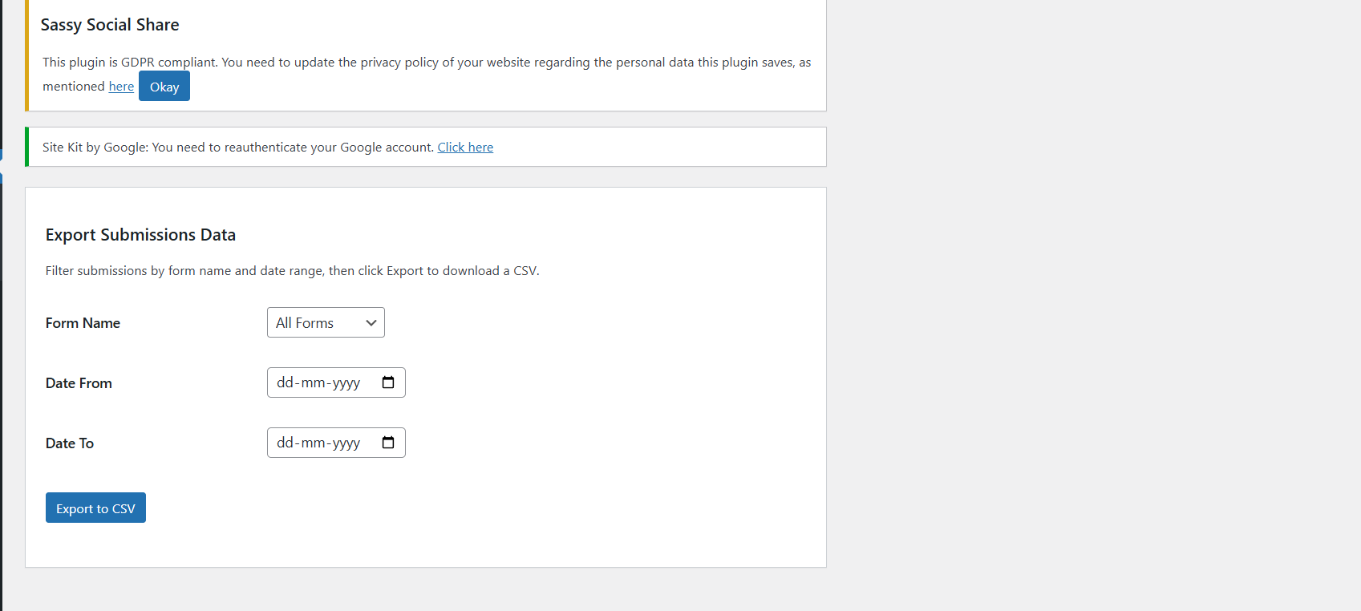1361x611 pixels.
Task: Select the year segment in Date To
Action: tap(346, 443)
